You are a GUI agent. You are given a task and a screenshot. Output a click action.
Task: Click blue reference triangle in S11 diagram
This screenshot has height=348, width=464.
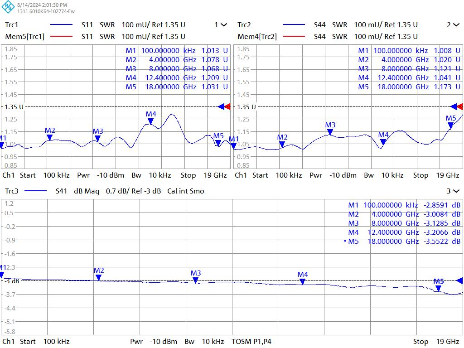pyautogui.click(x=221, y=107)
